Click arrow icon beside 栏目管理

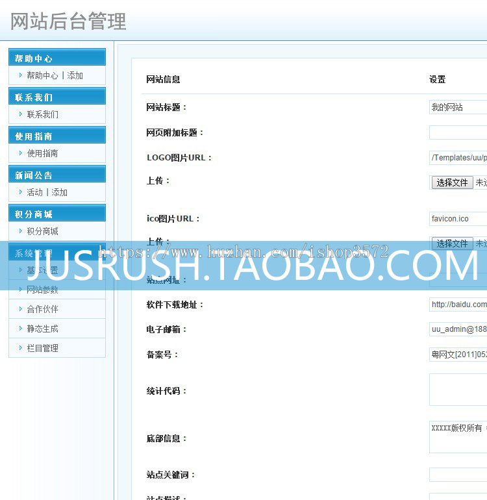(x=21, y=348)
